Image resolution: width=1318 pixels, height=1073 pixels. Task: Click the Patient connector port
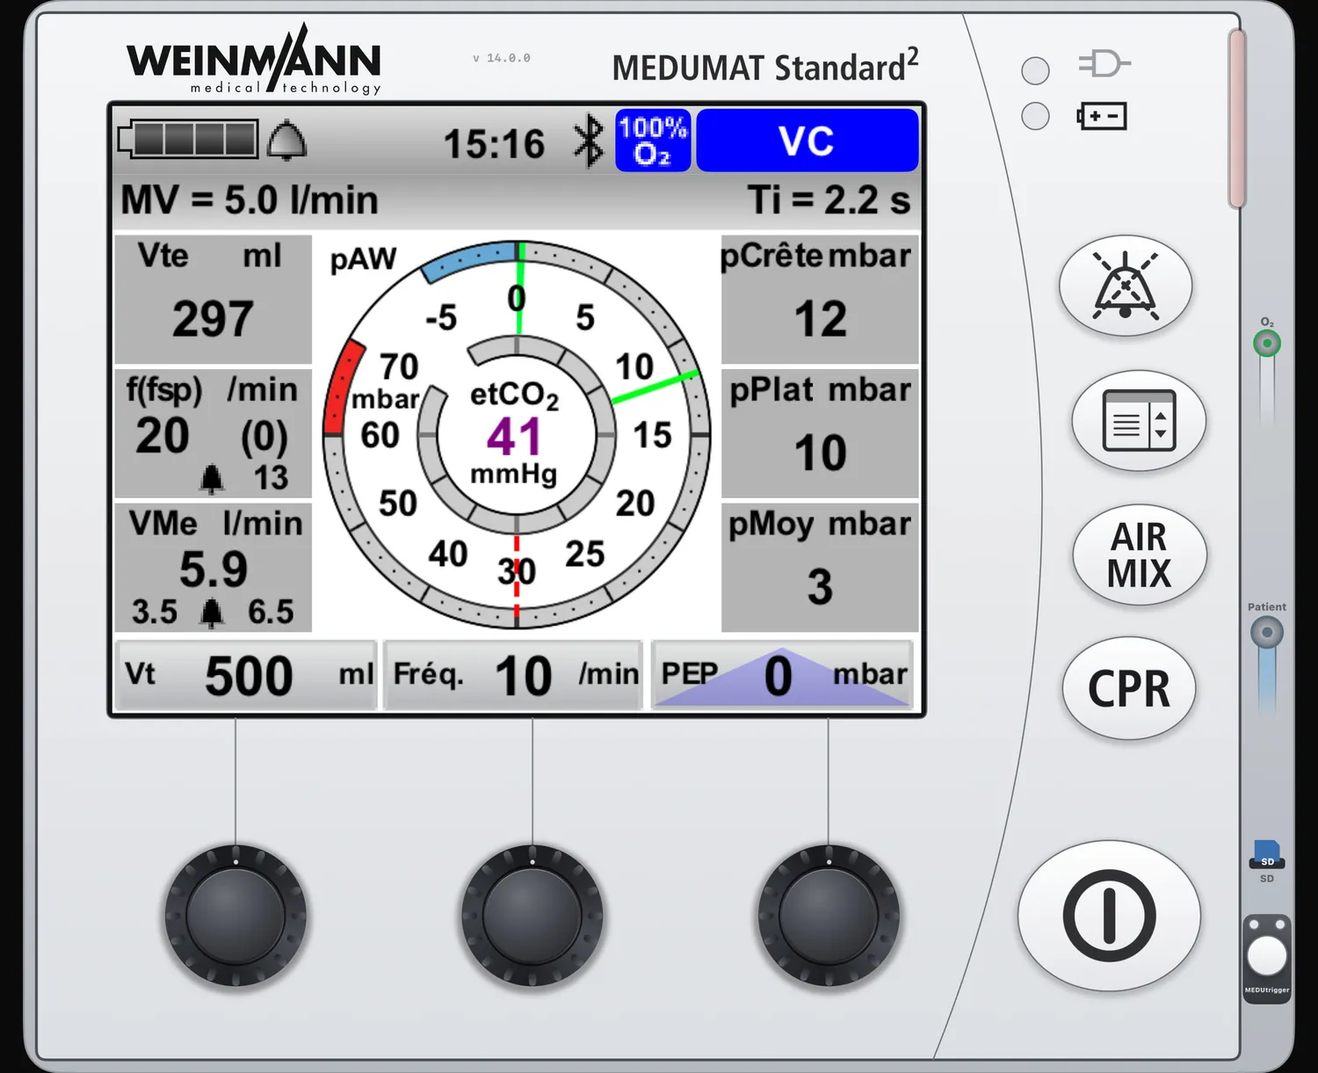click(x=1267, y=632)
